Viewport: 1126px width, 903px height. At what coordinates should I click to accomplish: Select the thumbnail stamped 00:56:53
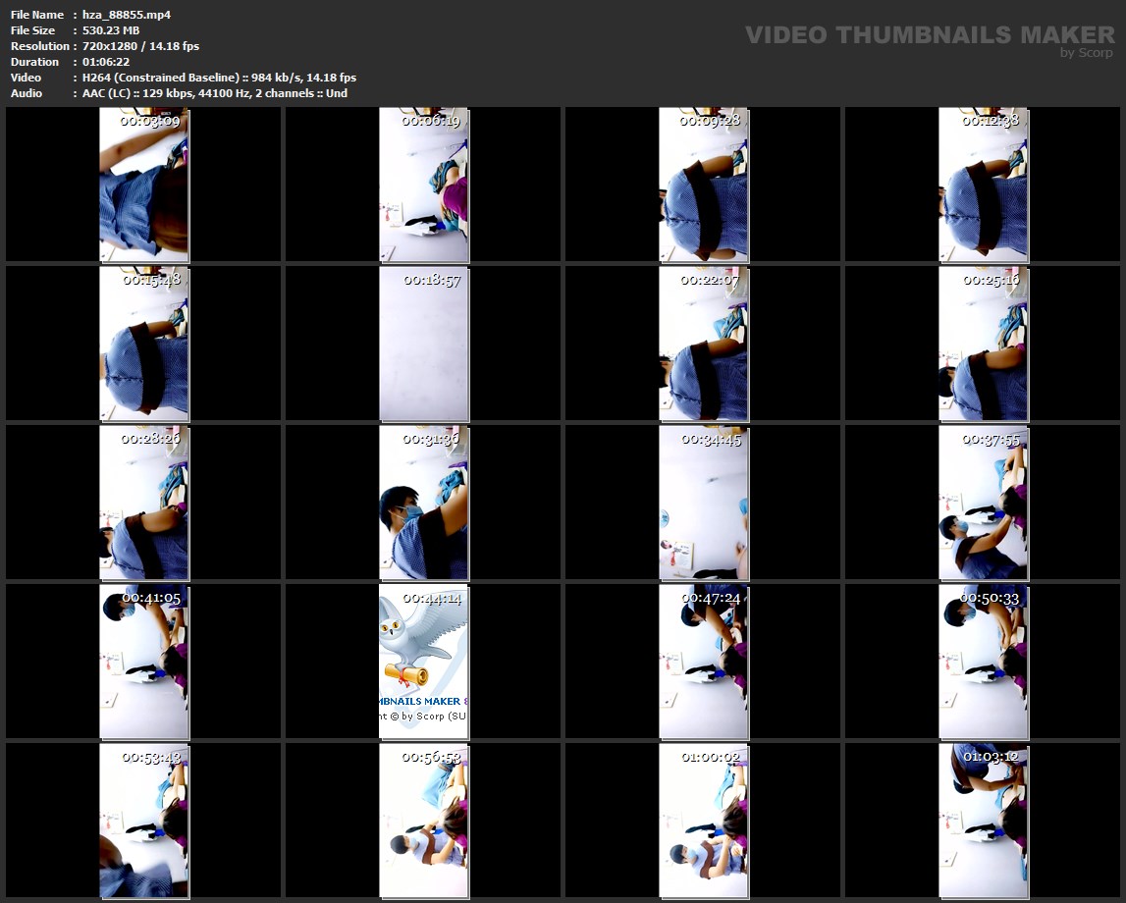pyautogui.click(x=424, y=822)
